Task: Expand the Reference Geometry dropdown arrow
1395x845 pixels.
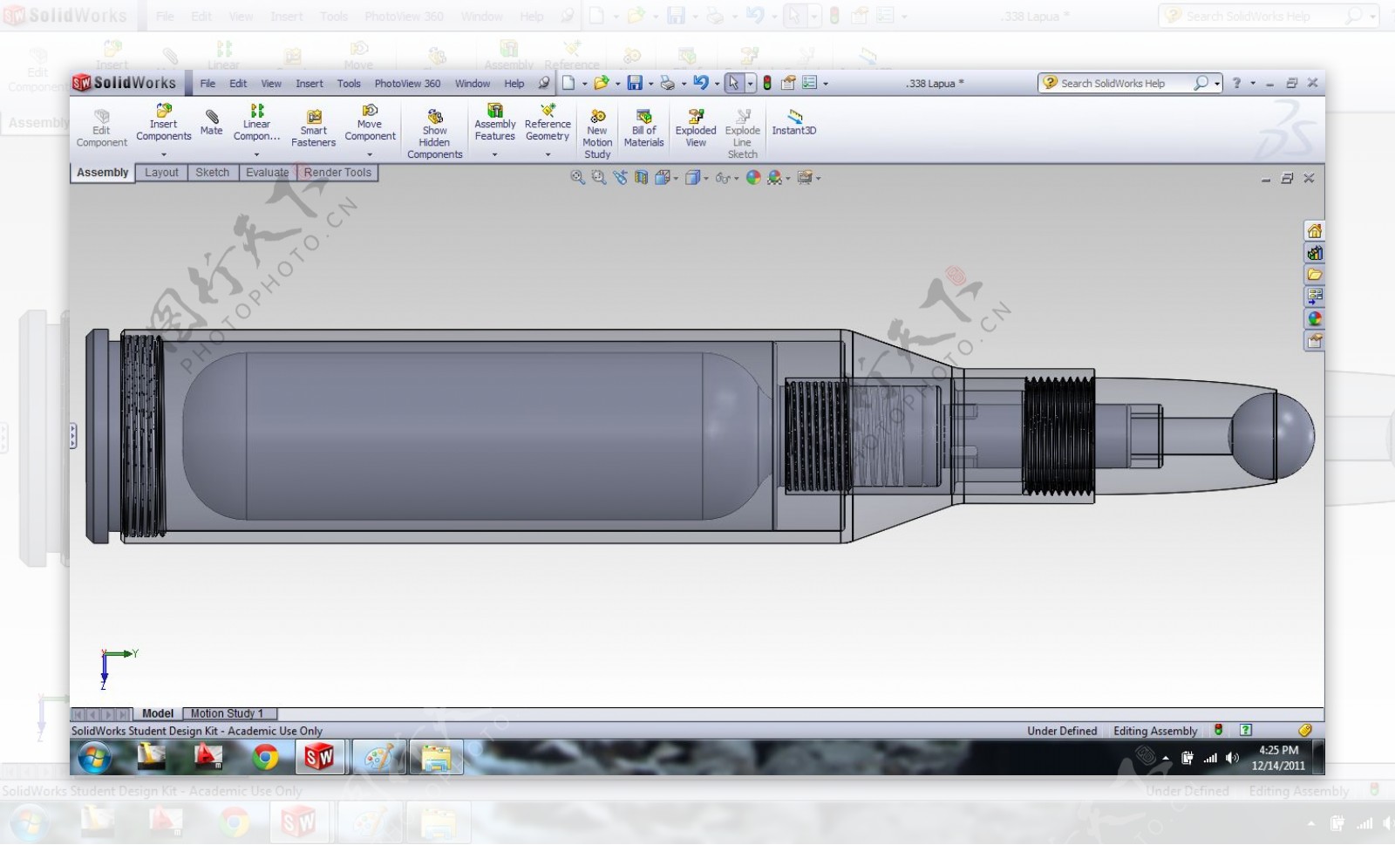Action: point(548,154)
